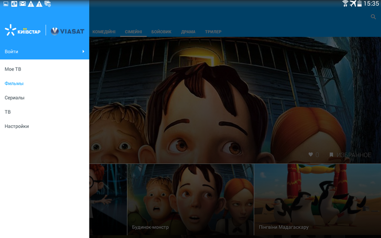
Task: Open the Будинок-монстр movie thumbnail
Action: coord(190,199)
